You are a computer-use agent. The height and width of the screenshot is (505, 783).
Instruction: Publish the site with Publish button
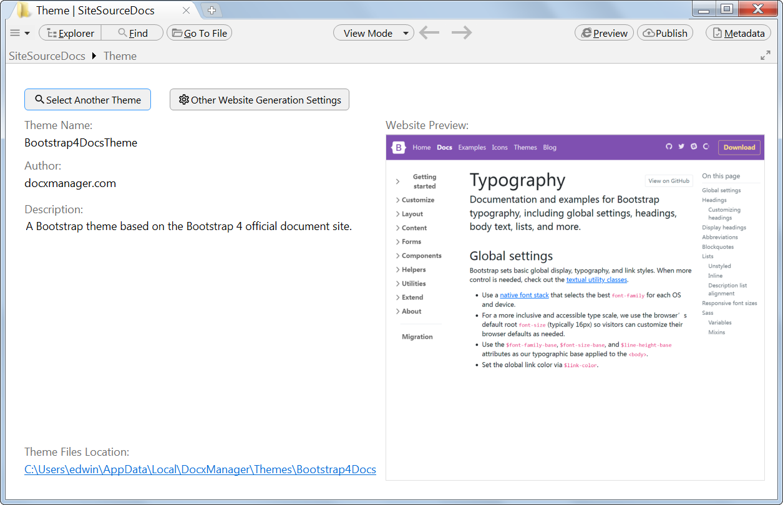(x=665, y=33)
